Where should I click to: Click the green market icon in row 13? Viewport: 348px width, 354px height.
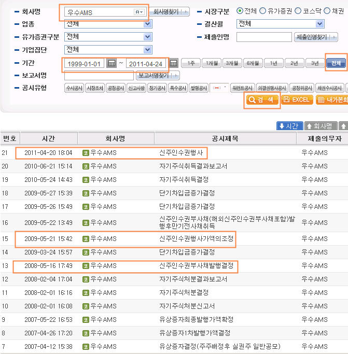86,266
